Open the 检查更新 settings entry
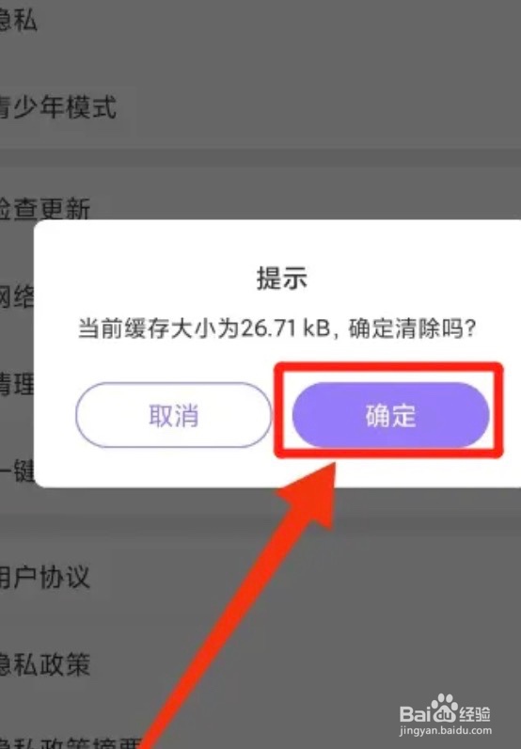 click(45, 209)
